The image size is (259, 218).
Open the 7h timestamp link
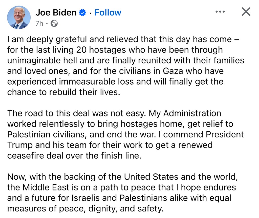[39, 23]
